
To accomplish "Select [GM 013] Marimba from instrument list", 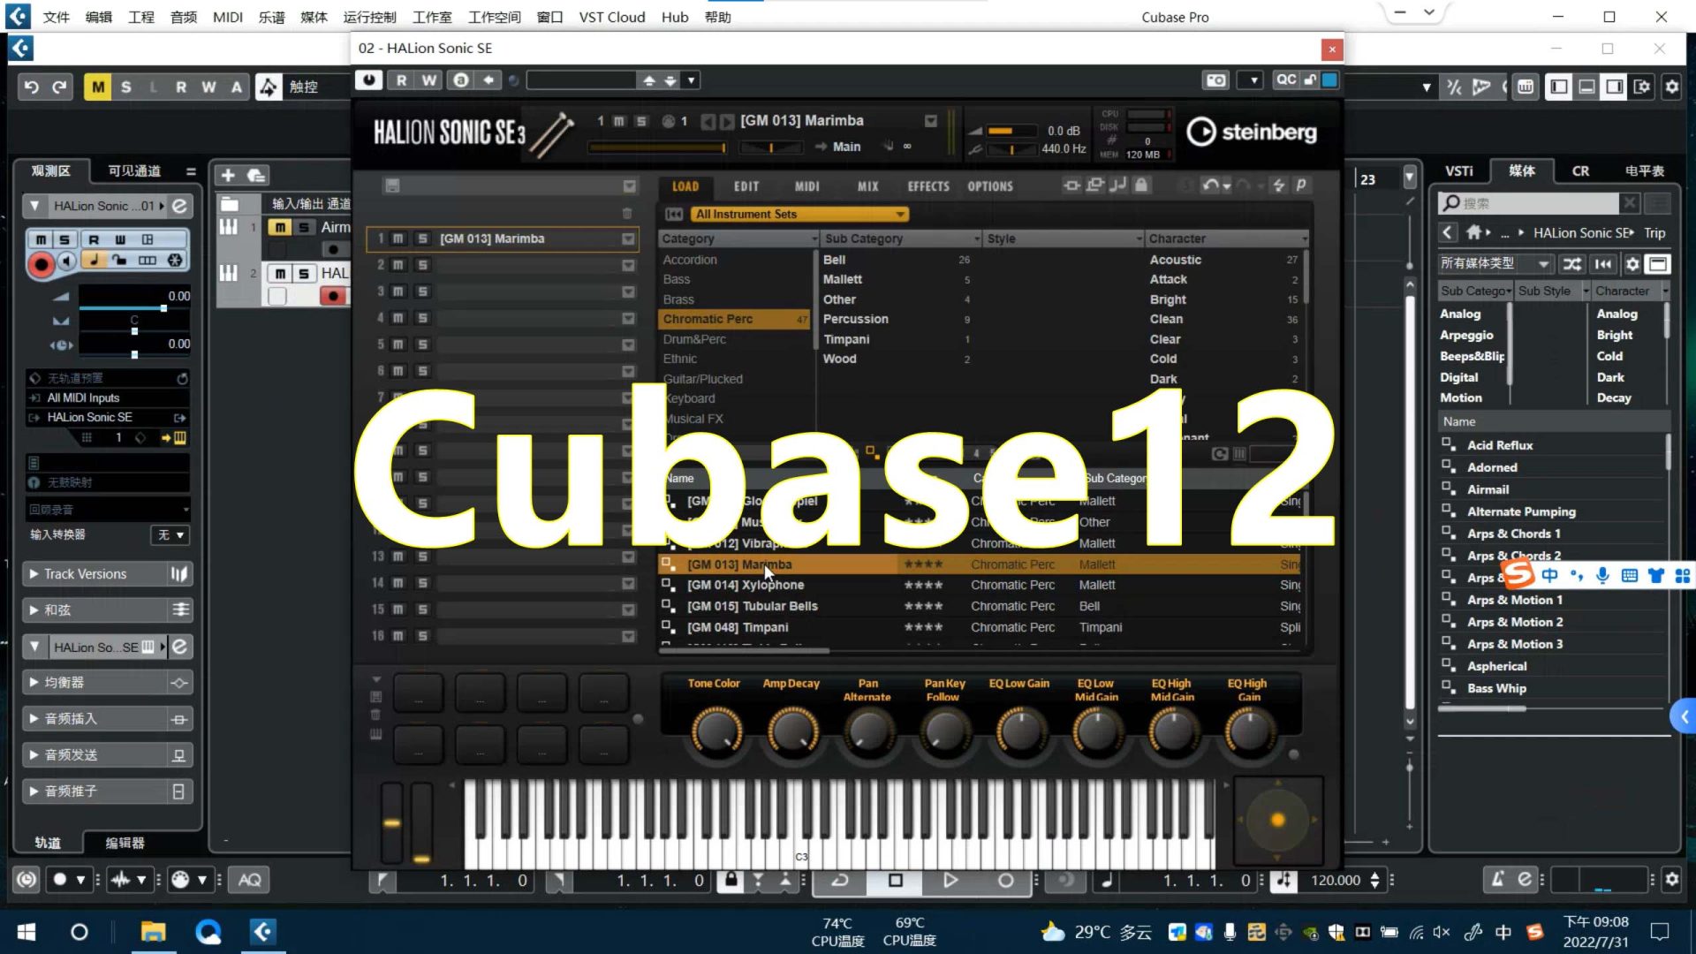I will coord(741,564).
